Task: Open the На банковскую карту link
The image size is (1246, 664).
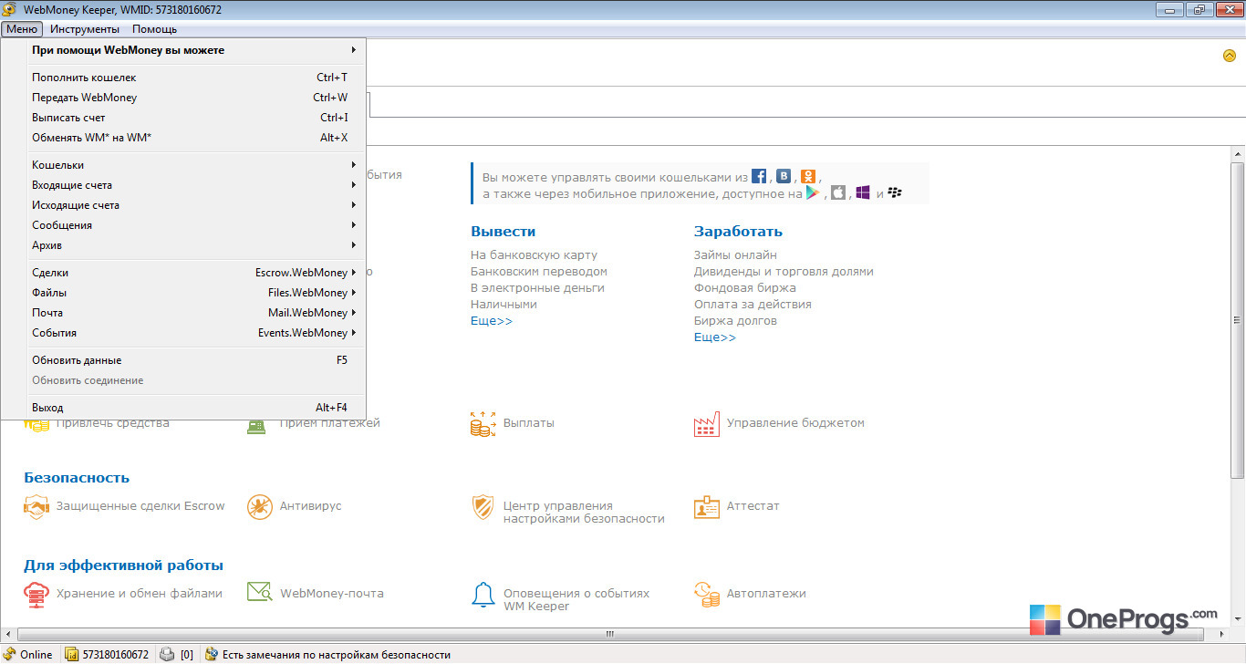Action: (x=534, y=255)
